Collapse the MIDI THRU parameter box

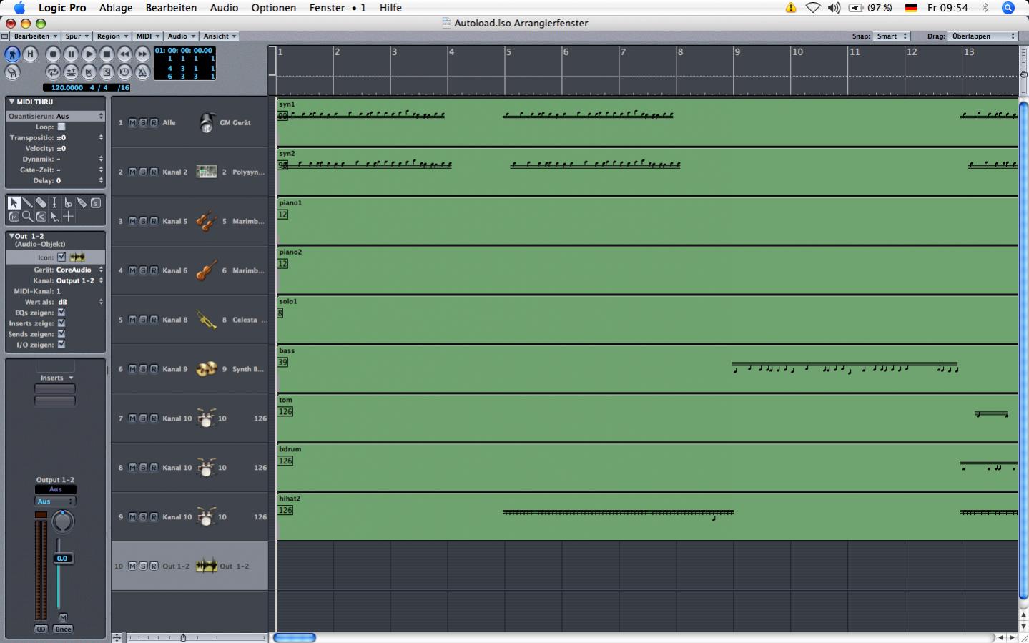(x=11, y=102)
